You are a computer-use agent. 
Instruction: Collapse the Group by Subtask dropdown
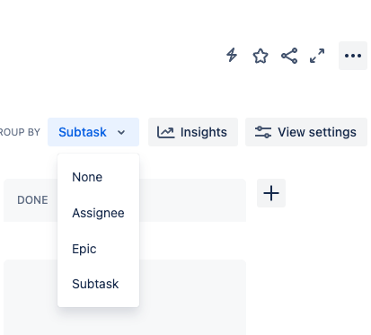(x=93, y=132)
